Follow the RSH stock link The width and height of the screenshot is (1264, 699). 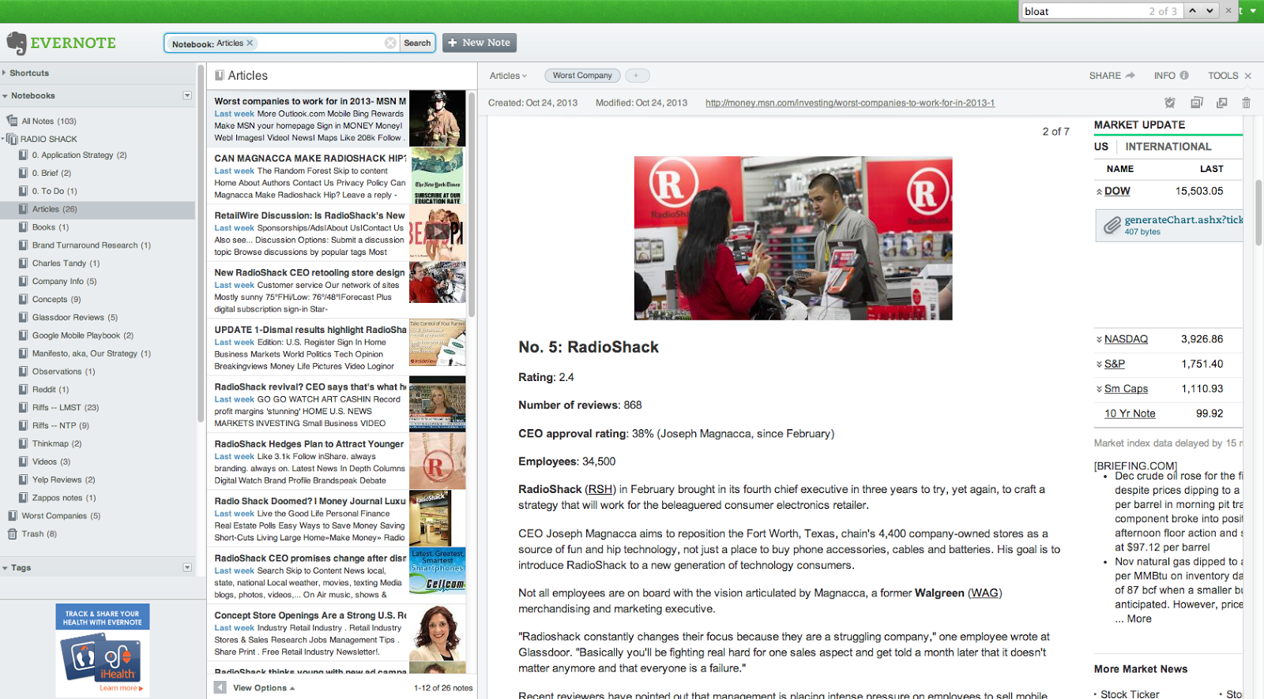coord(600,490)
